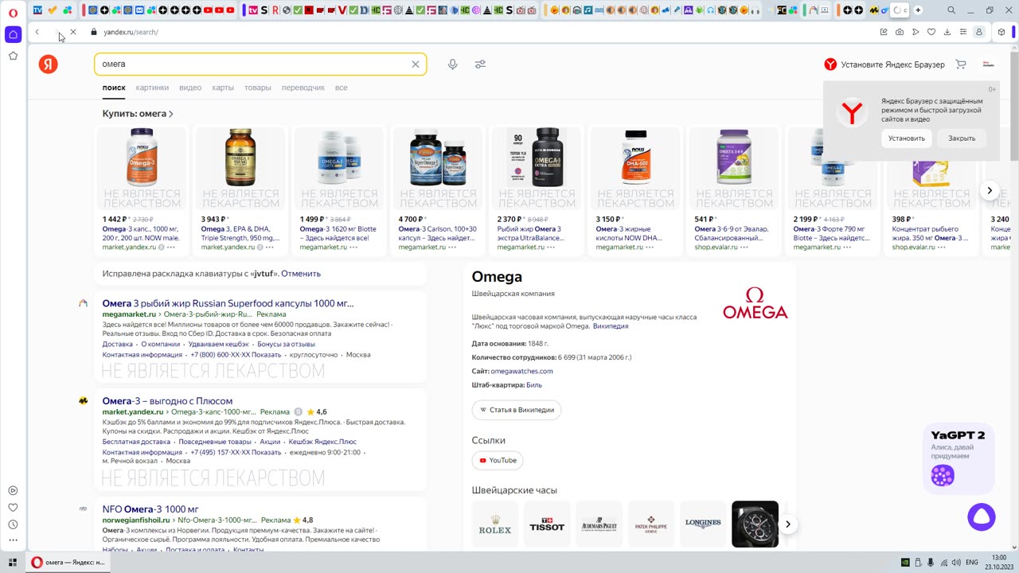The image size is (1019, 573).
Task: Go back with the browser back arrow
Action: [37, 32]
